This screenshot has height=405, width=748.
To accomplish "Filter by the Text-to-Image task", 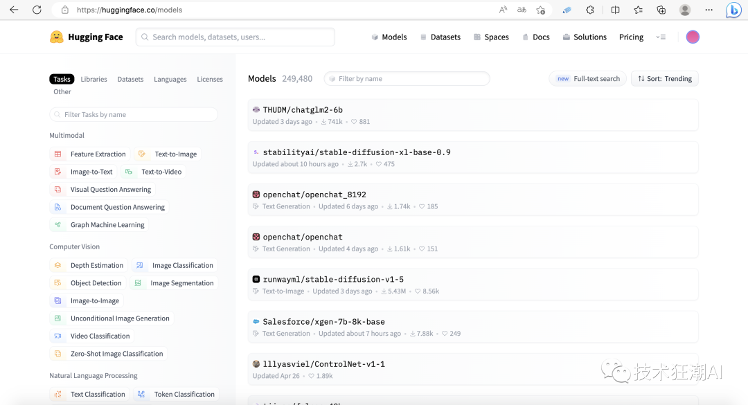I will click(168, 154).
